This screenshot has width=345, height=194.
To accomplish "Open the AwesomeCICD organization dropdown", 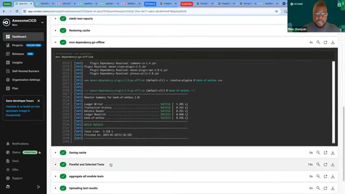I will coord(42,22).
